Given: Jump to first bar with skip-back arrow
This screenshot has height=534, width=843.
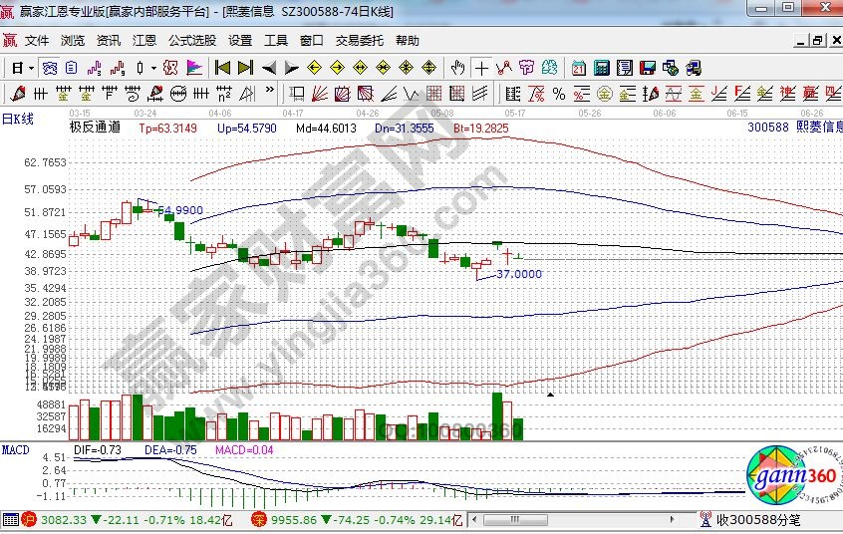Looking at the screenshot, I should click(x=222, y=68).
